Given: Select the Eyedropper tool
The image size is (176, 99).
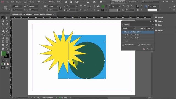Looking at the screenshot, I should [x=7, y=45].
